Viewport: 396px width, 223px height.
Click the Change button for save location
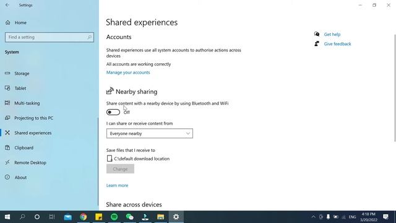[x=120, y=169]
